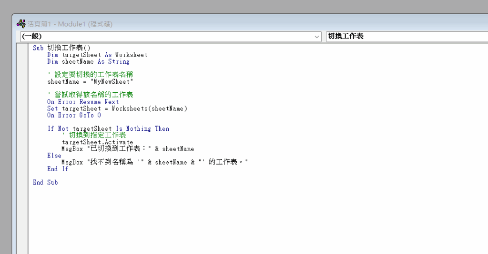Toggle breakpoint in margin beside targetSheet.Activate line
This screenshot has width=488, height=254.
pyautogui.click(x=22, y=142)
